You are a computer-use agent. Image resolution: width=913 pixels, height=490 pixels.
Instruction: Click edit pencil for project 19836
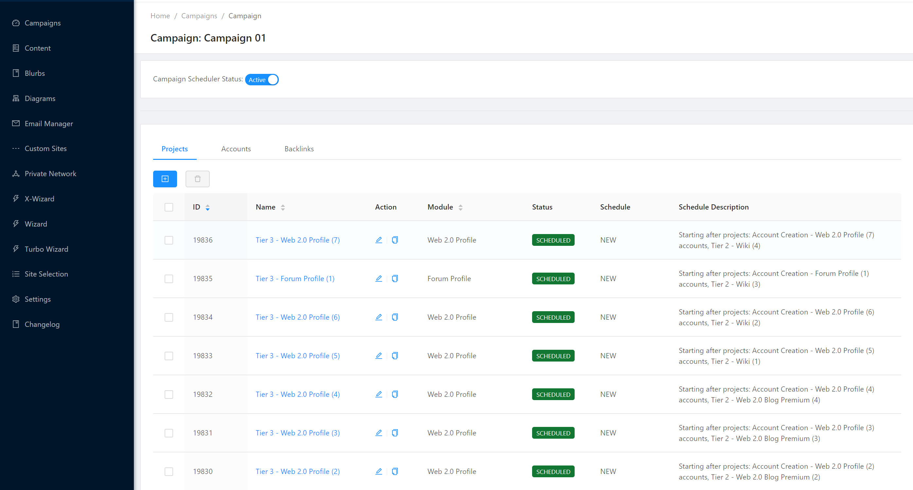(x=379, y=240)
